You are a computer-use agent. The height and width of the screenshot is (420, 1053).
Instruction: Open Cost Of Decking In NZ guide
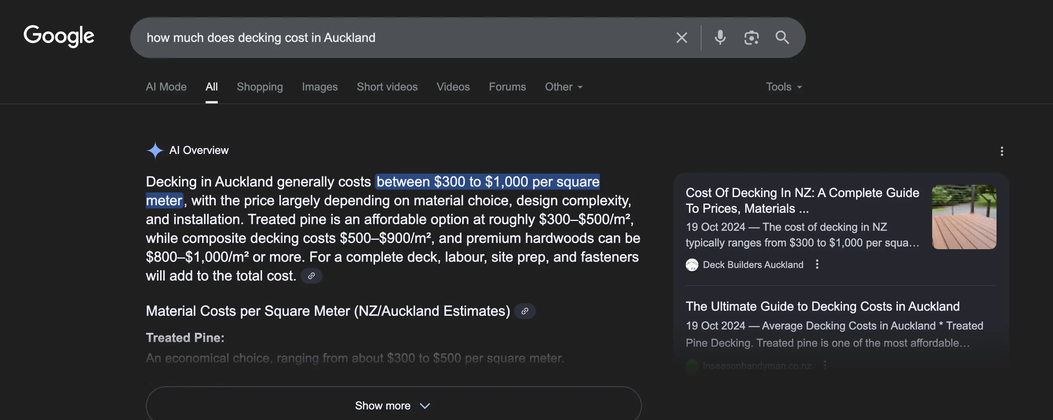click(802, 200)
